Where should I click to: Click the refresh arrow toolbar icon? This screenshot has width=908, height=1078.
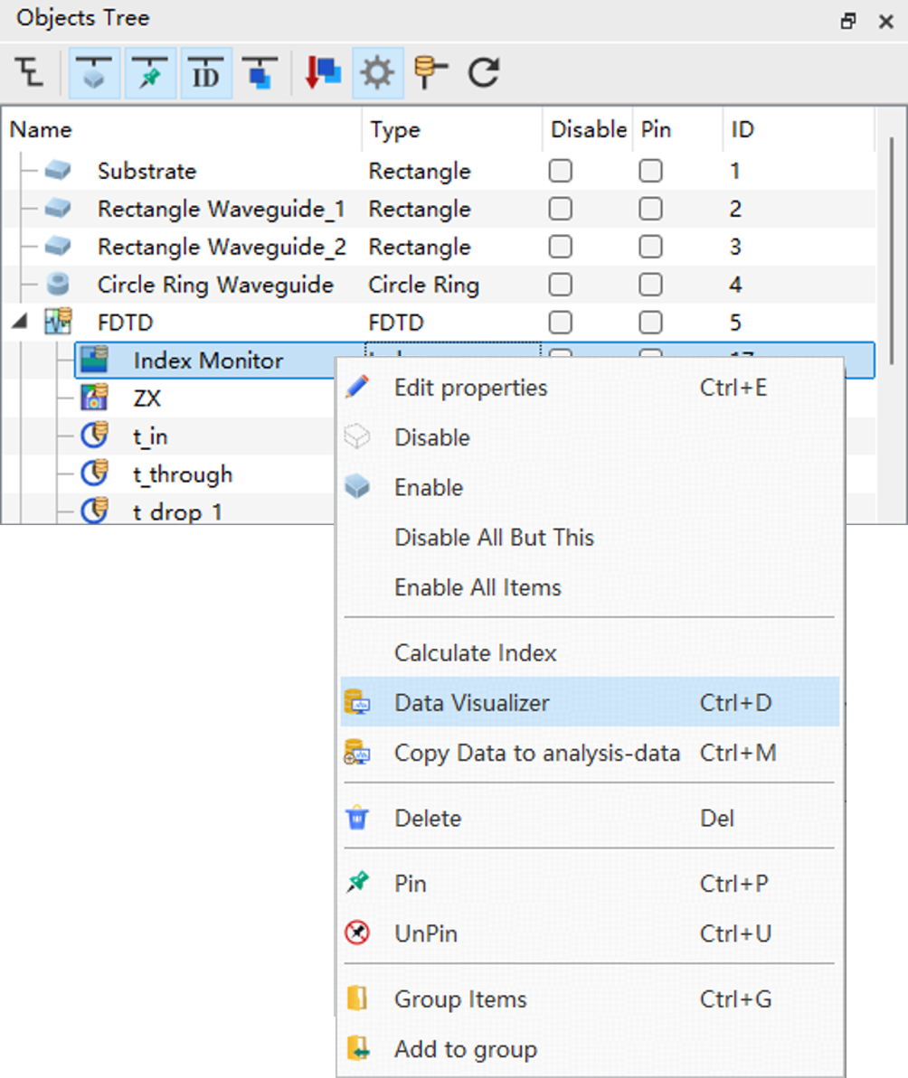point(484,73)
